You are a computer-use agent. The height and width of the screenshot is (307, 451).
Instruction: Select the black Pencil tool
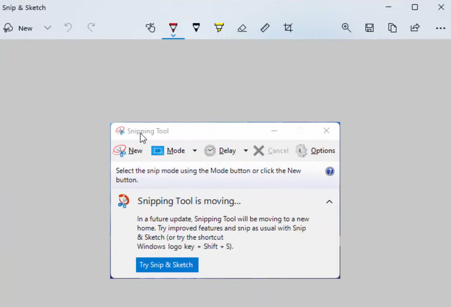[196, 28]
